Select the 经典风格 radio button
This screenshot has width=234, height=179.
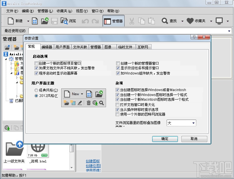point(36,90)
